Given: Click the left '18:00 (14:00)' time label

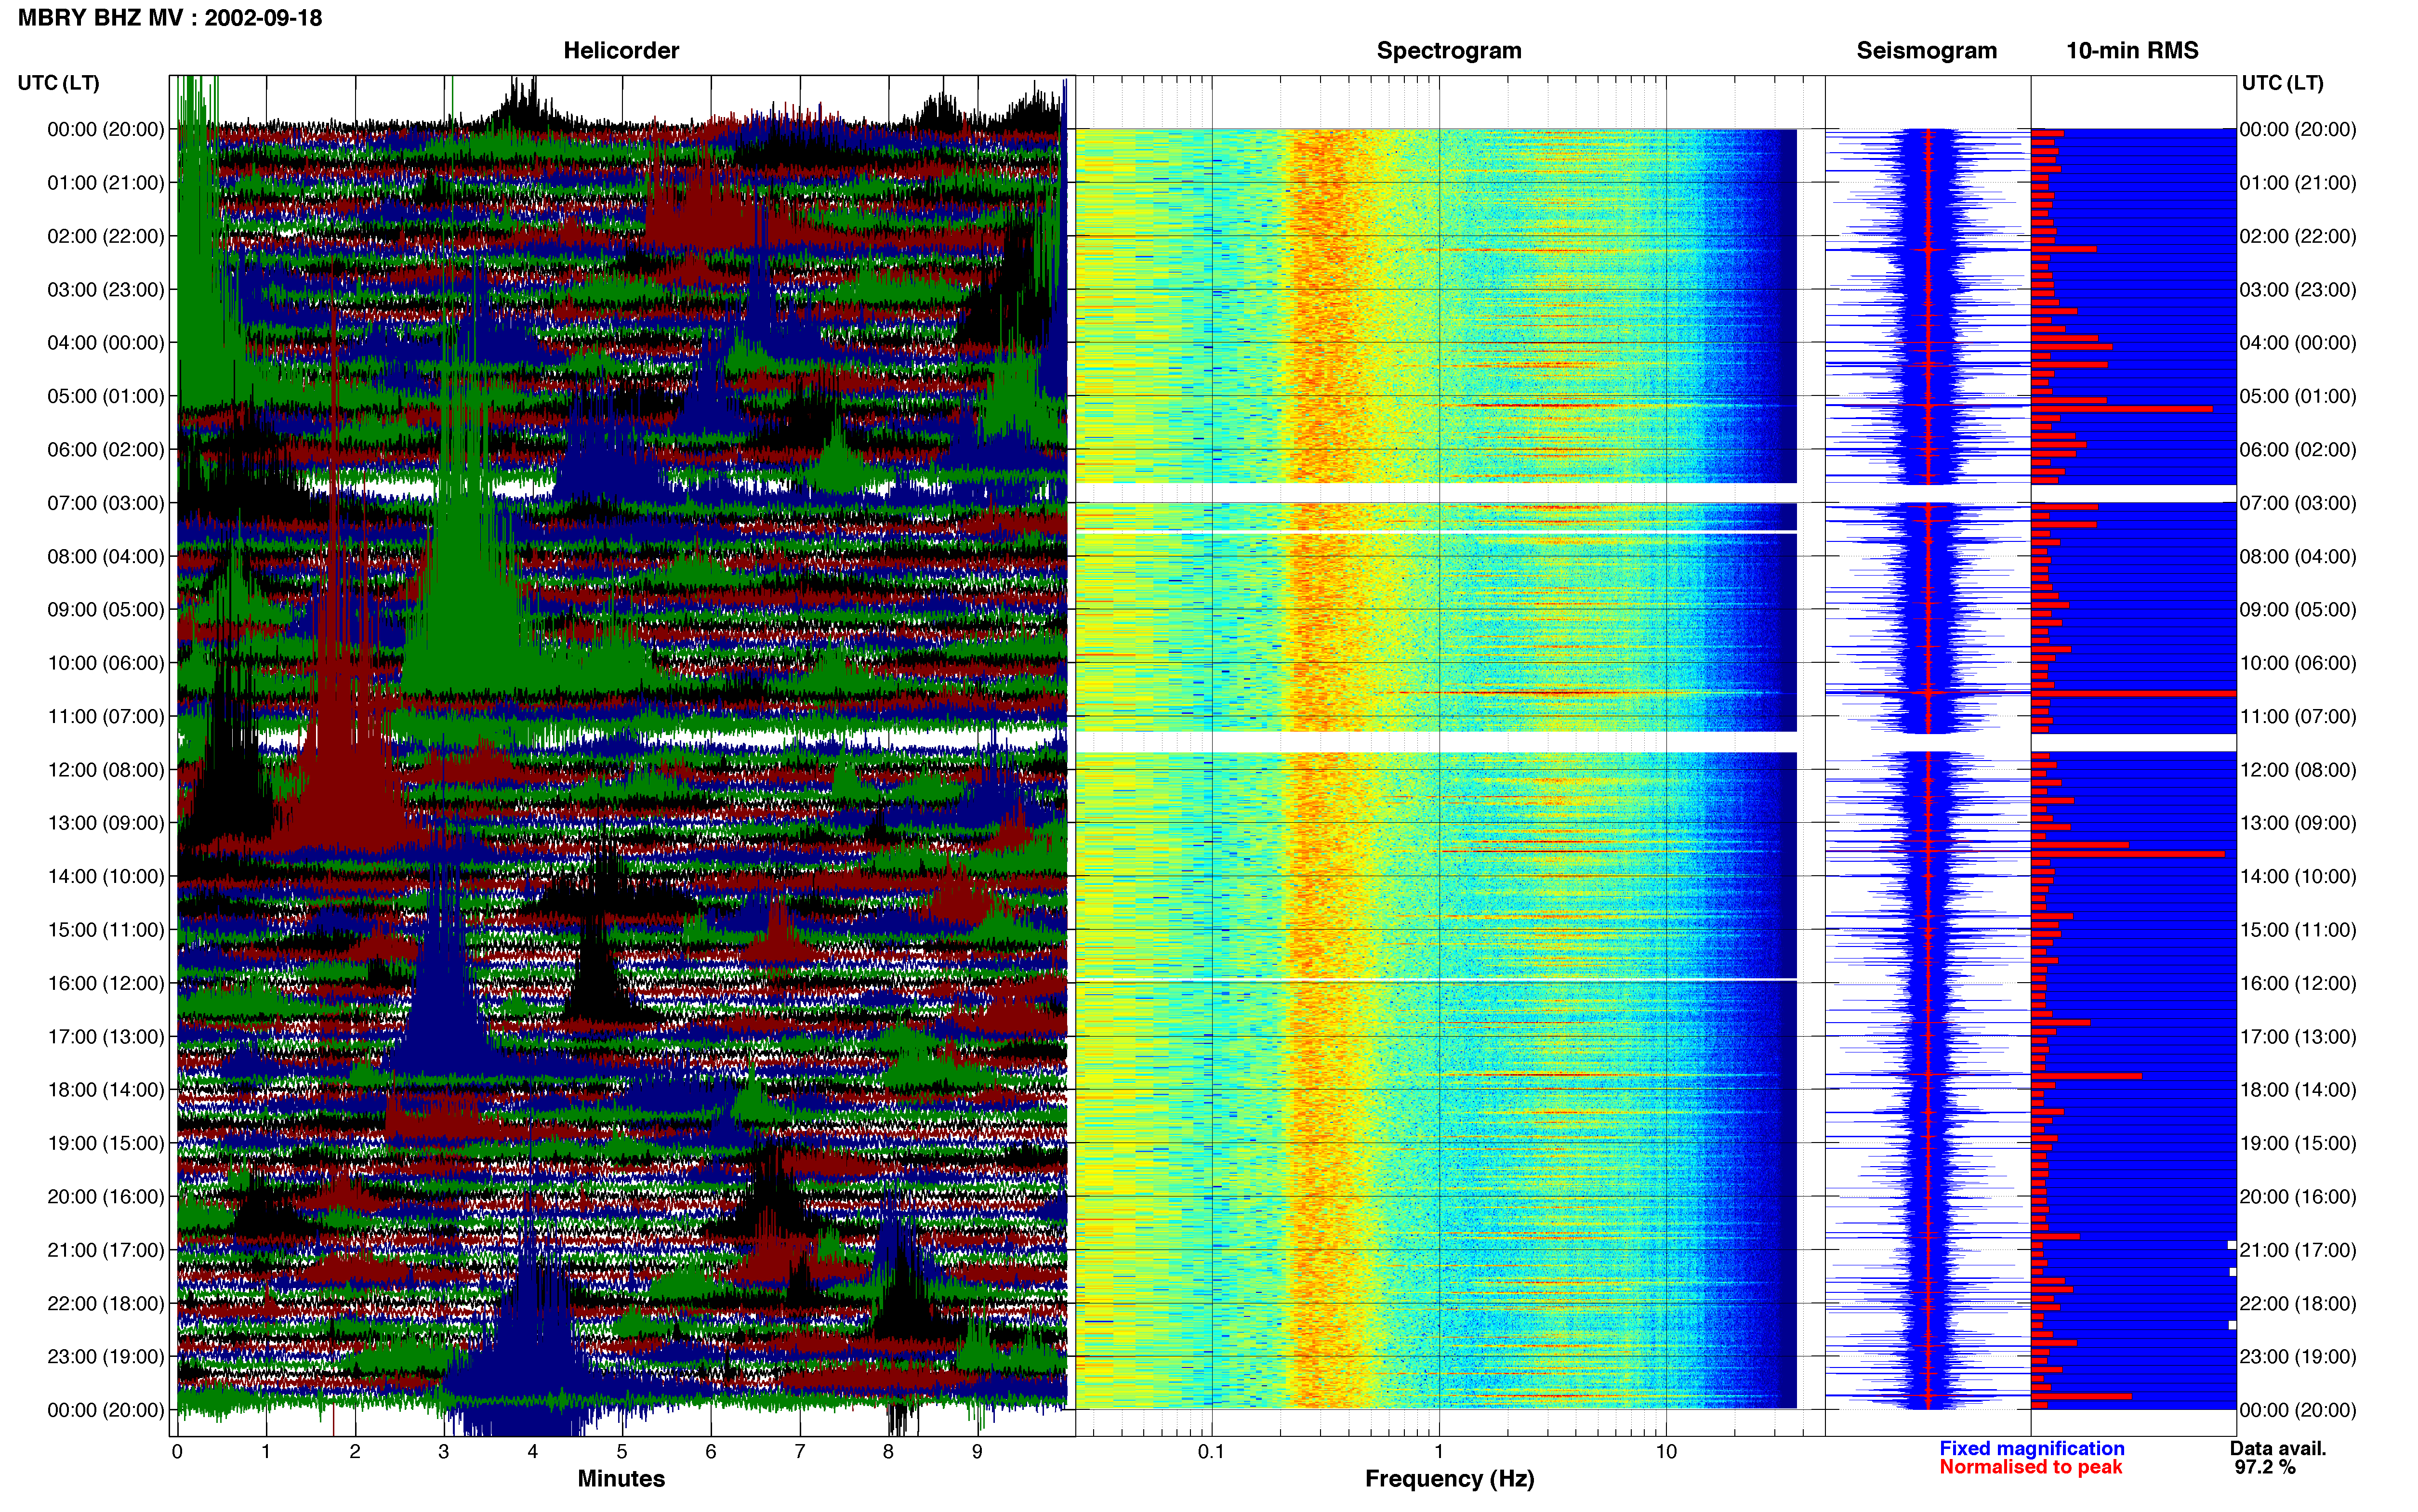Looking at the screenshot, I should pos(106,1090).
